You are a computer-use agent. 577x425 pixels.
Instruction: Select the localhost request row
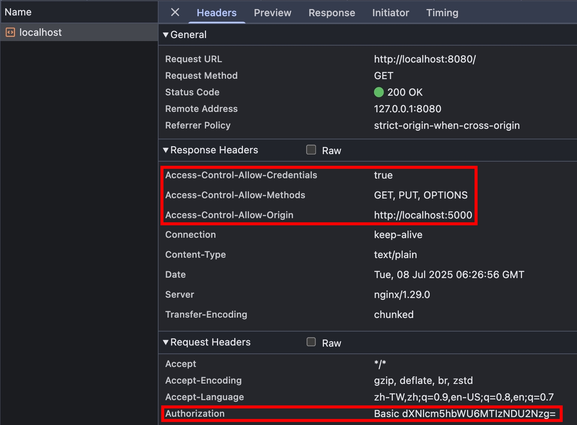(x=79, y=32)
